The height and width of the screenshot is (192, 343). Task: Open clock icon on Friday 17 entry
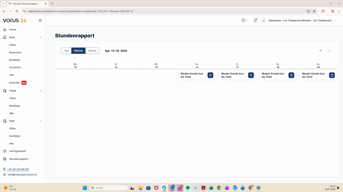[251, 75]
